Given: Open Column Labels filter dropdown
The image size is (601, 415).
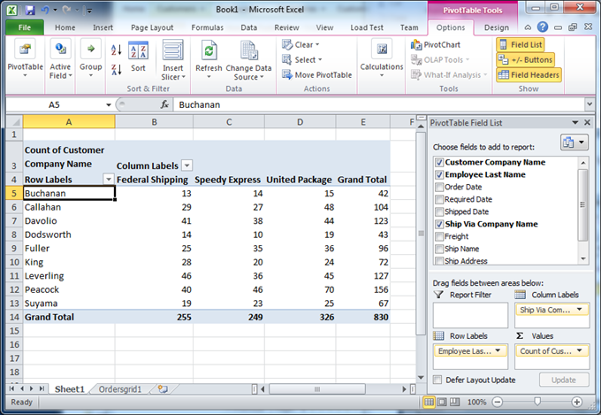Looking at the screenshot, I should click(x=186, y=165).
